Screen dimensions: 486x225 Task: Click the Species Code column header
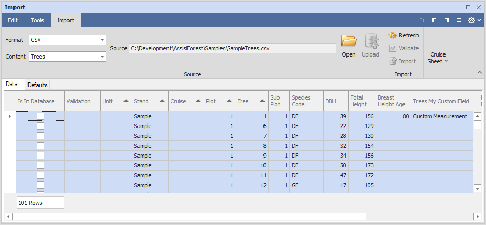(x=306, y=101)
